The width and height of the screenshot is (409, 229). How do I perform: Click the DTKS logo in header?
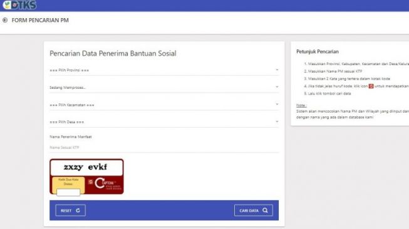click(x=19, y=4)
